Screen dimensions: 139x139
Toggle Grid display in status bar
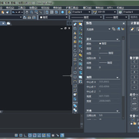(x=21, y=135)
